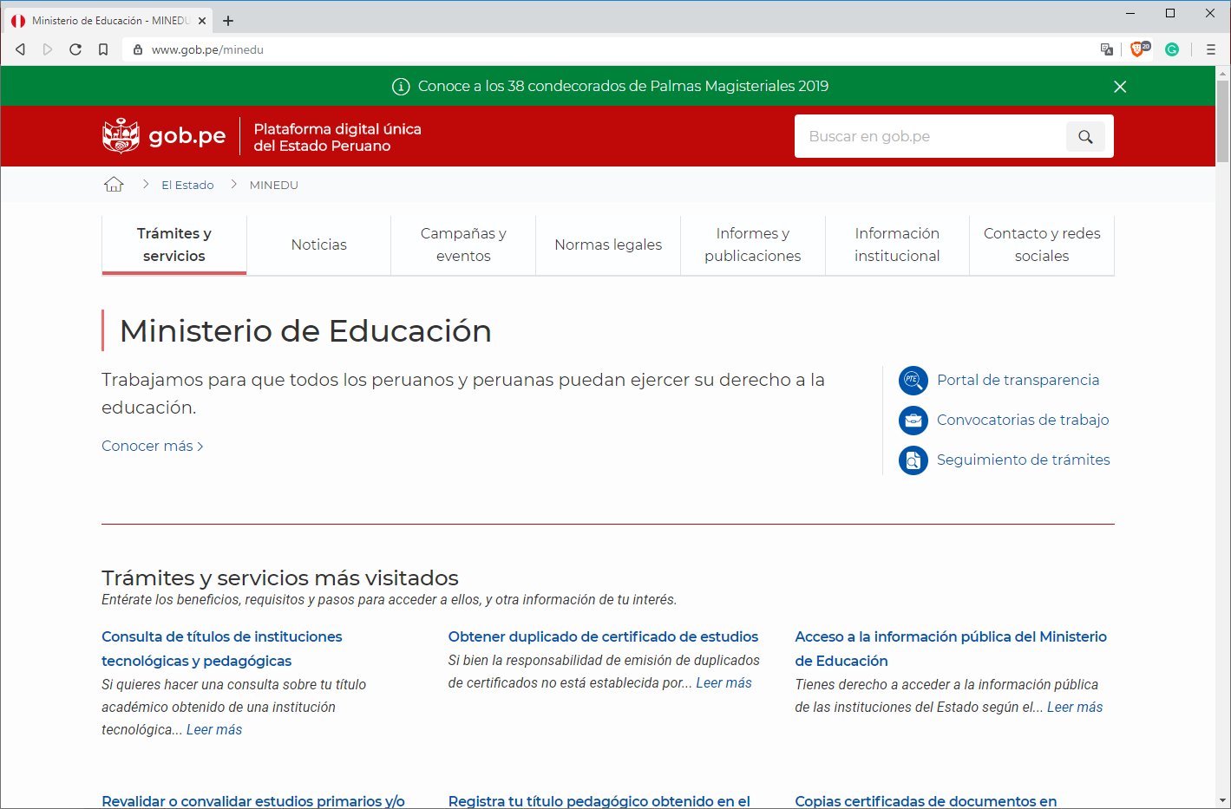Open the Grammarly extension icon
Image resolution: width=1231 pixels, height=809 pixels.
tap(1172, 49)
